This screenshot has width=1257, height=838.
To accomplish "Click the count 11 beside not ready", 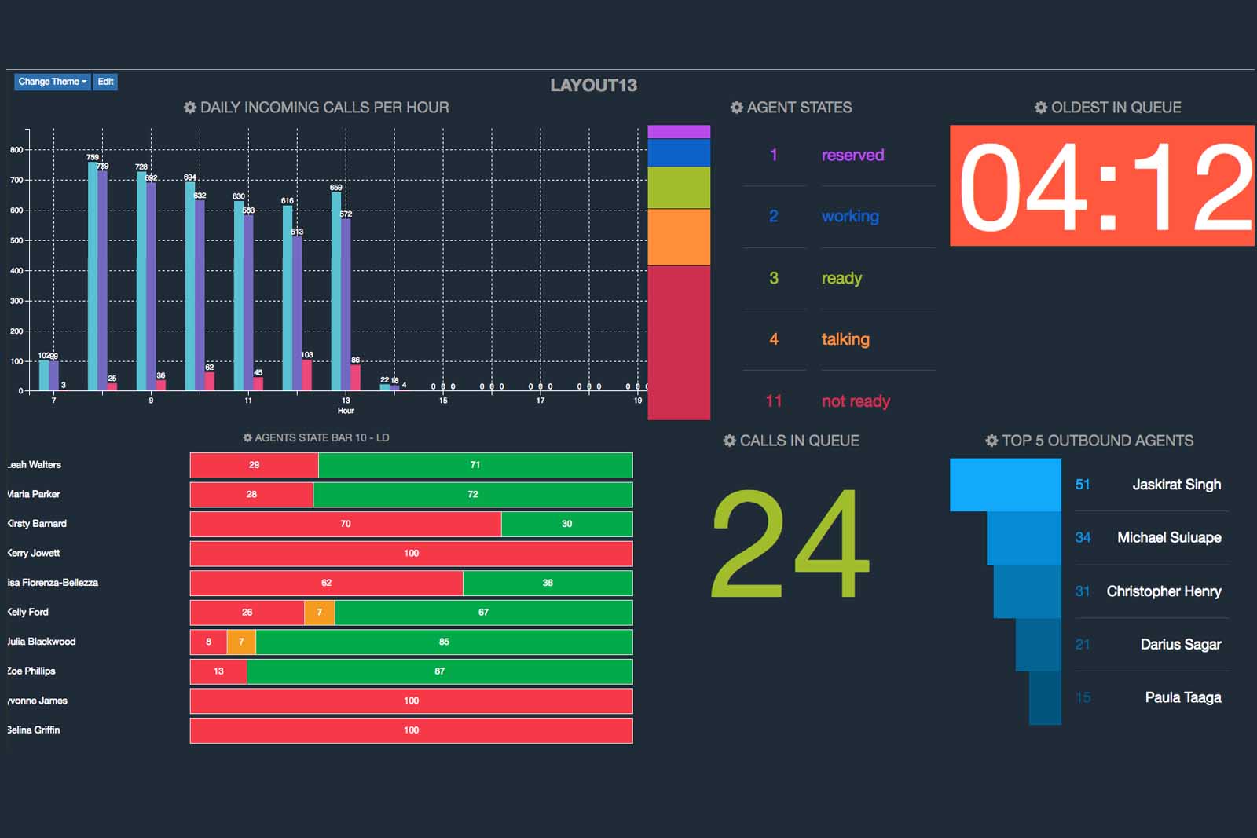I will pyautogui.click(x=774, y=401).
